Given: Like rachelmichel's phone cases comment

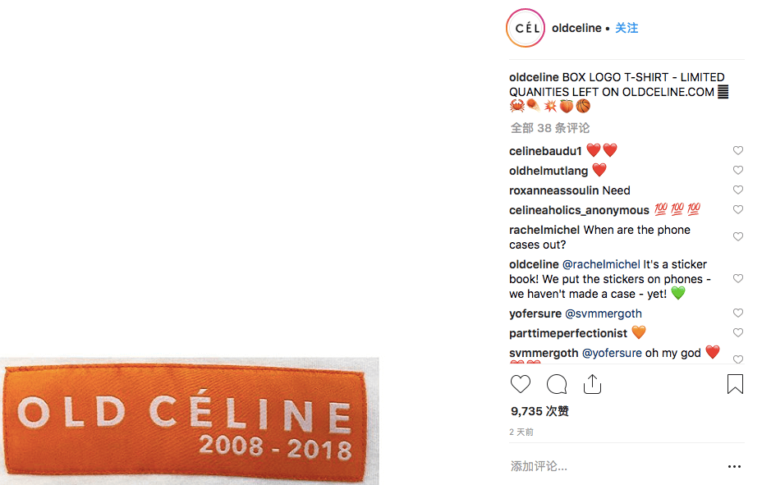Looking at the screenshot, I should [737, 237].
